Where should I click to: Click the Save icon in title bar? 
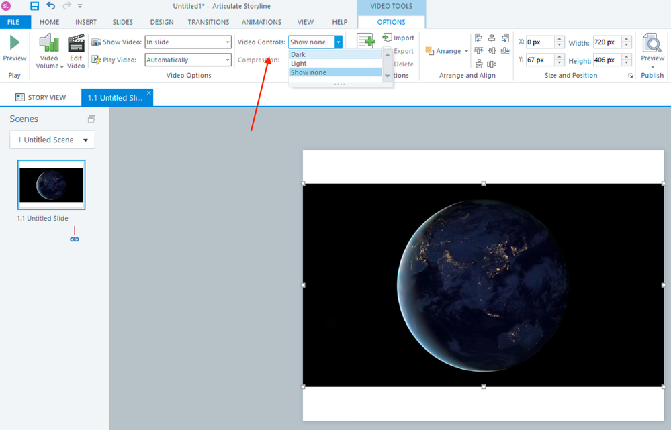click(34, 6)
